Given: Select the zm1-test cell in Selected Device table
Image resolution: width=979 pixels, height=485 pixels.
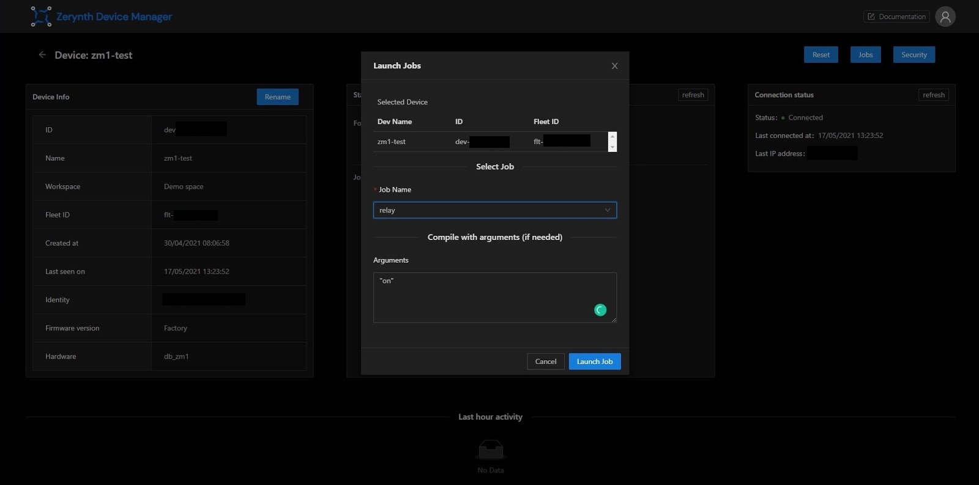Looking at the screenshot, I should 392,142.
